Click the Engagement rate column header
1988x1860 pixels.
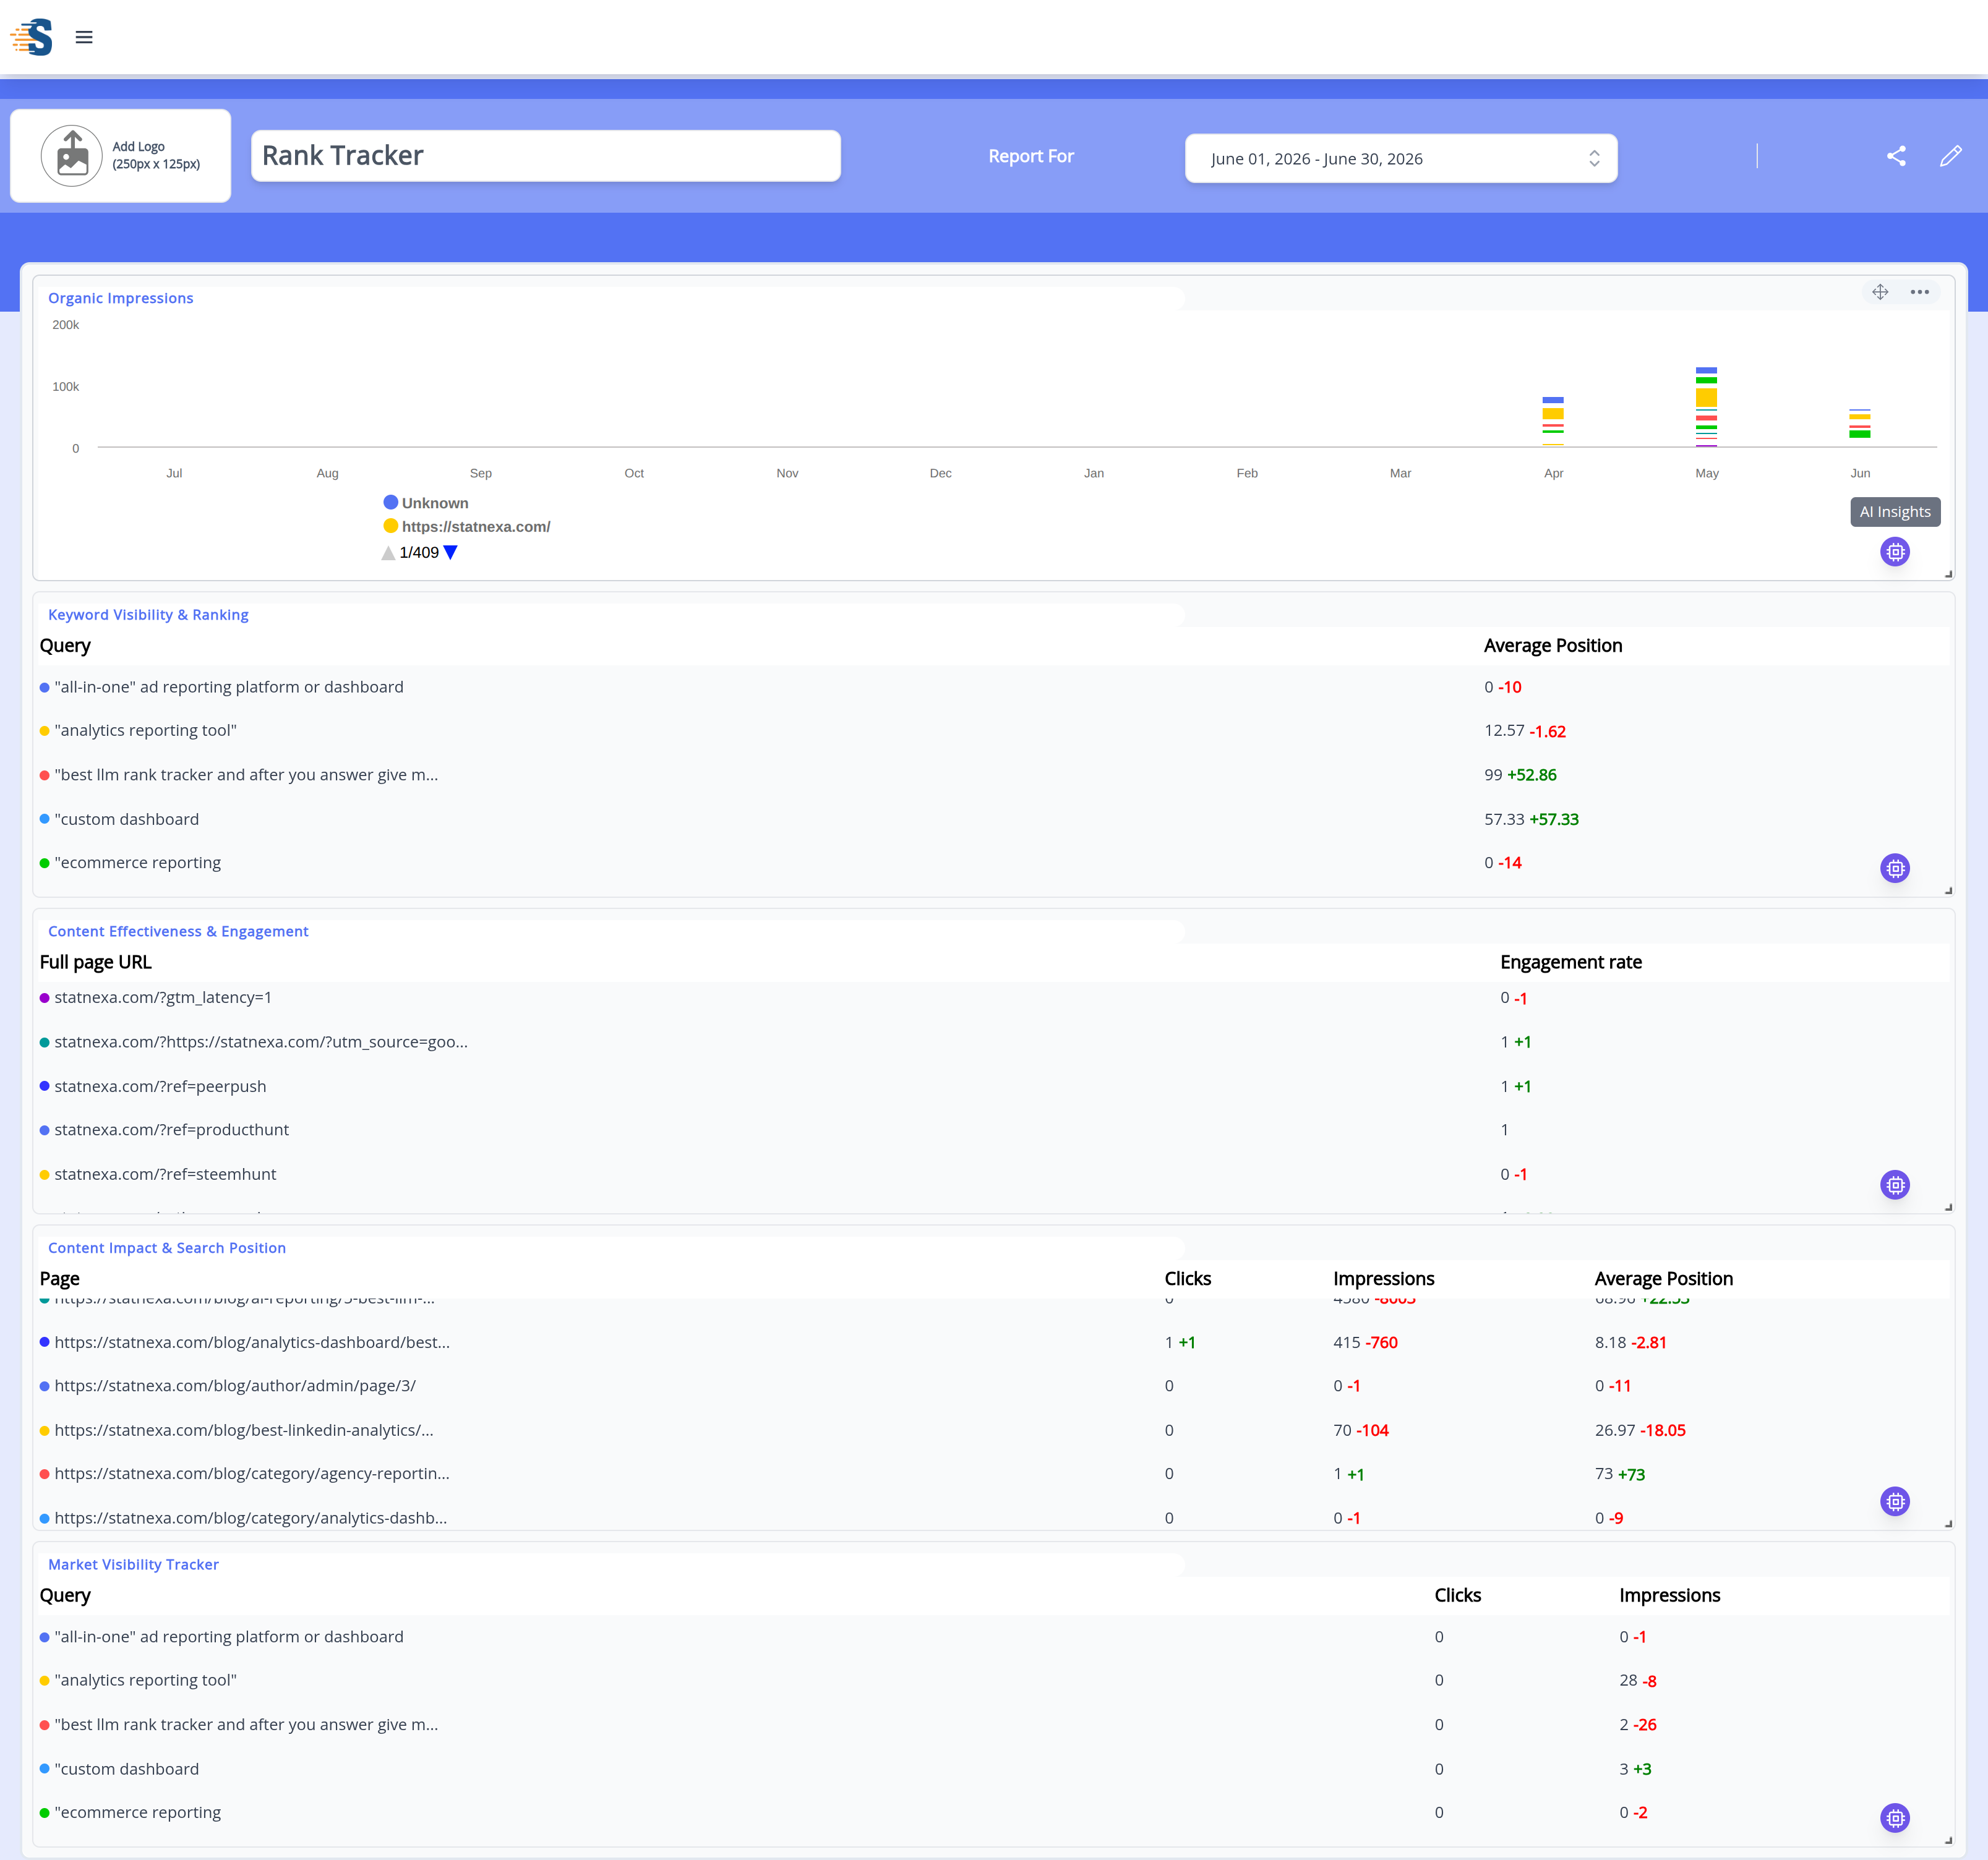[1571, 963]
